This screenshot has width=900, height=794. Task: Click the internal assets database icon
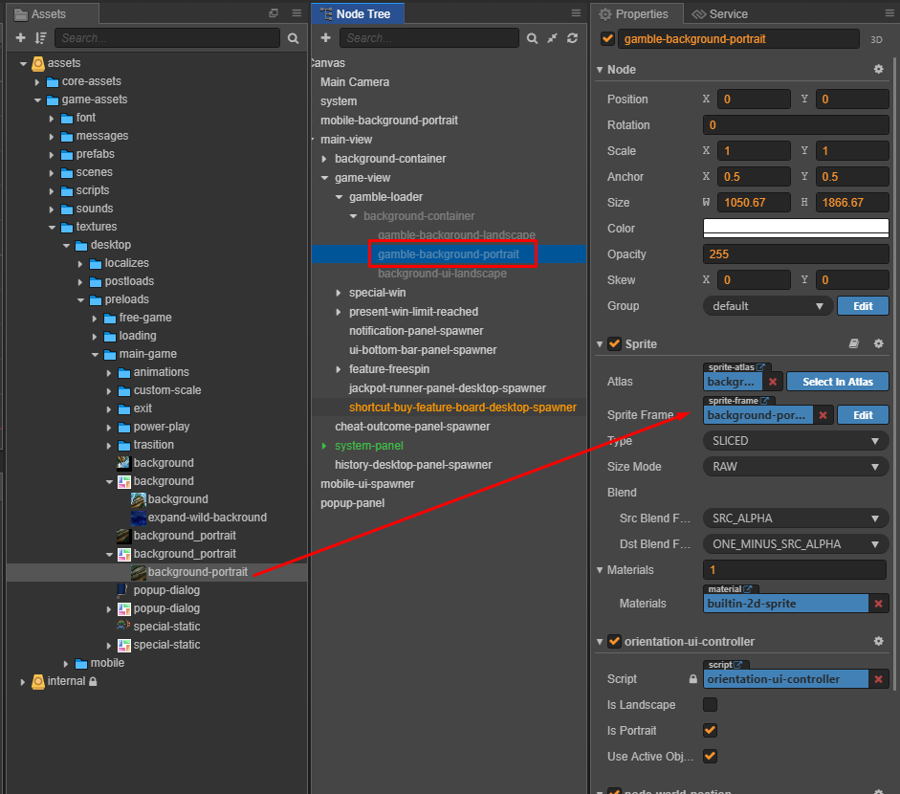pos(38,681)
